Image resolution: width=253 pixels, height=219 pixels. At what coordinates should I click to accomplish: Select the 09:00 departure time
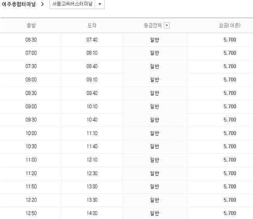(x=31, y=106)
